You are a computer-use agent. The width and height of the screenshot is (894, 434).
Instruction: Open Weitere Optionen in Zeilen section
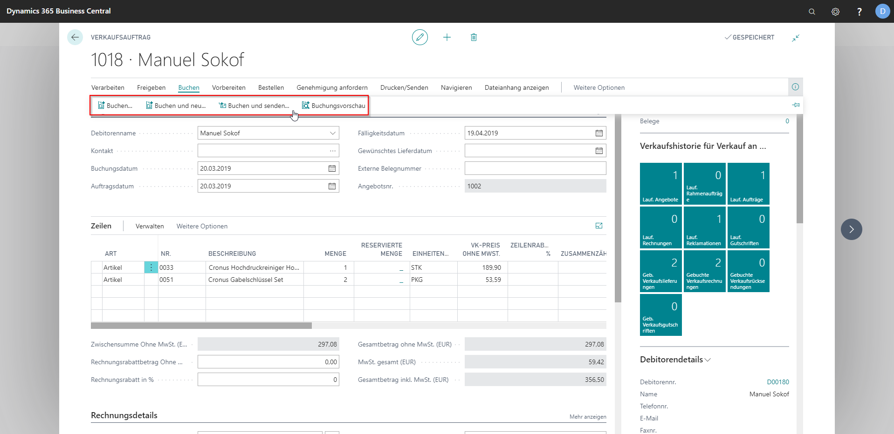pyautogui.click(x=202, y=226)
